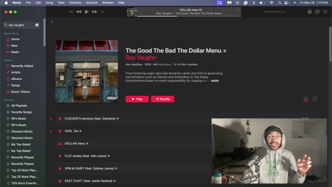This screenshot has height=187, width=332.
Task: Open AirPlay output selector
Action: [x=309, y=12]
